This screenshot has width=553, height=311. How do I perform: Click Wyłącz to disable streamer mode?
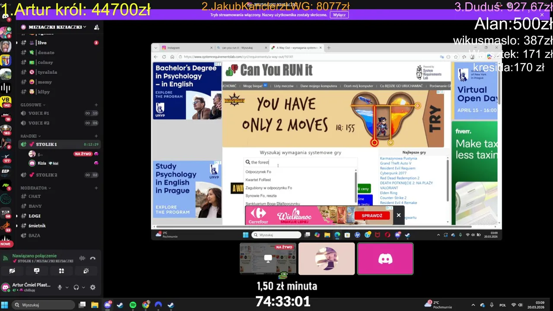(x=339, y=15)
